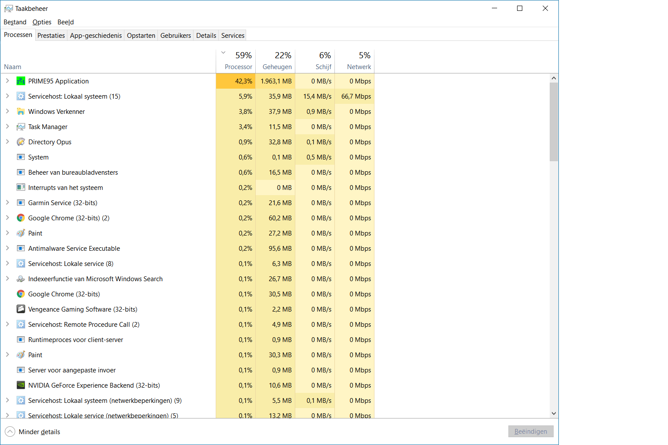Select the Antimalware Service Executable icon
The height and width of the screenshot is (445, 668).
(x=21, y=248)
